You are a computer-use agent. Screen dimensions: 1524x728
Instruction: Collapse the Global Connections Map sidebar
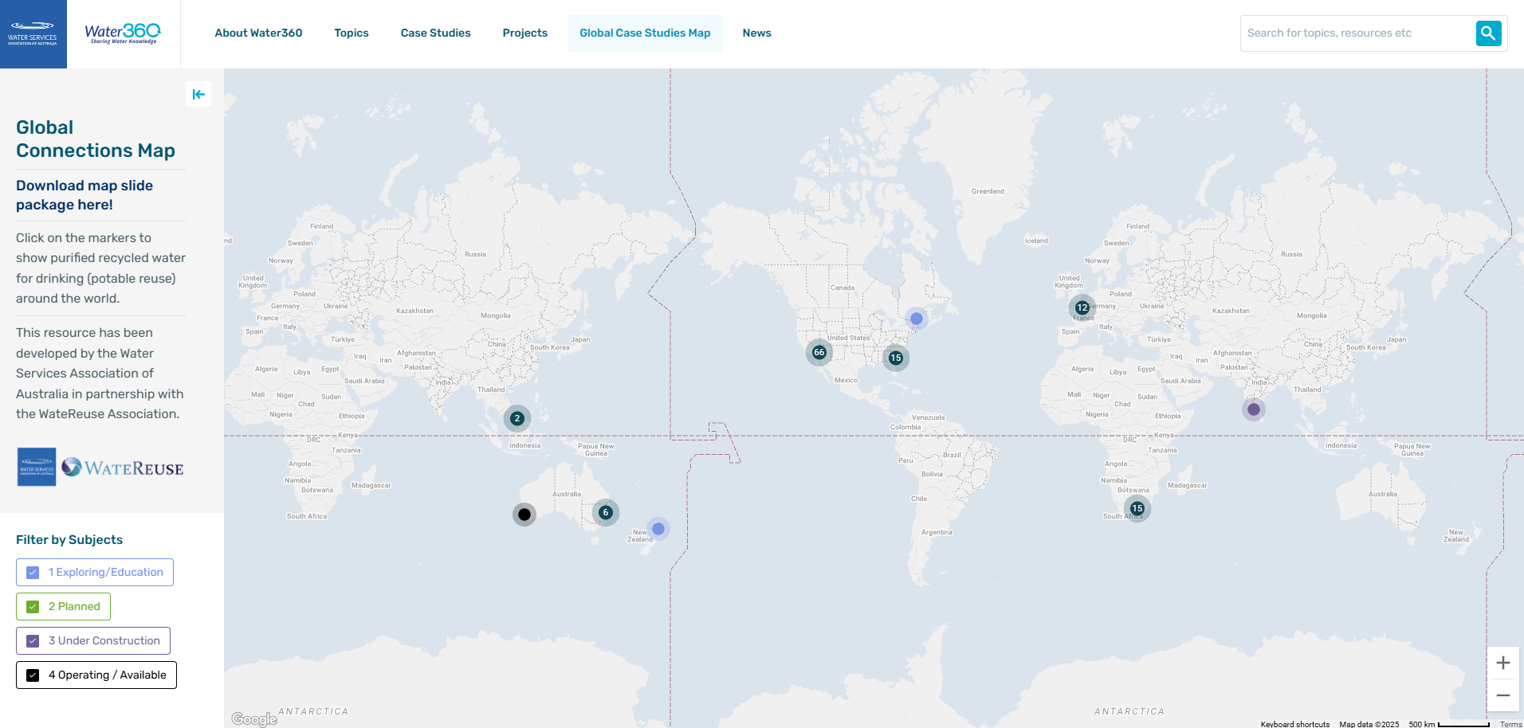pos(198,94)
